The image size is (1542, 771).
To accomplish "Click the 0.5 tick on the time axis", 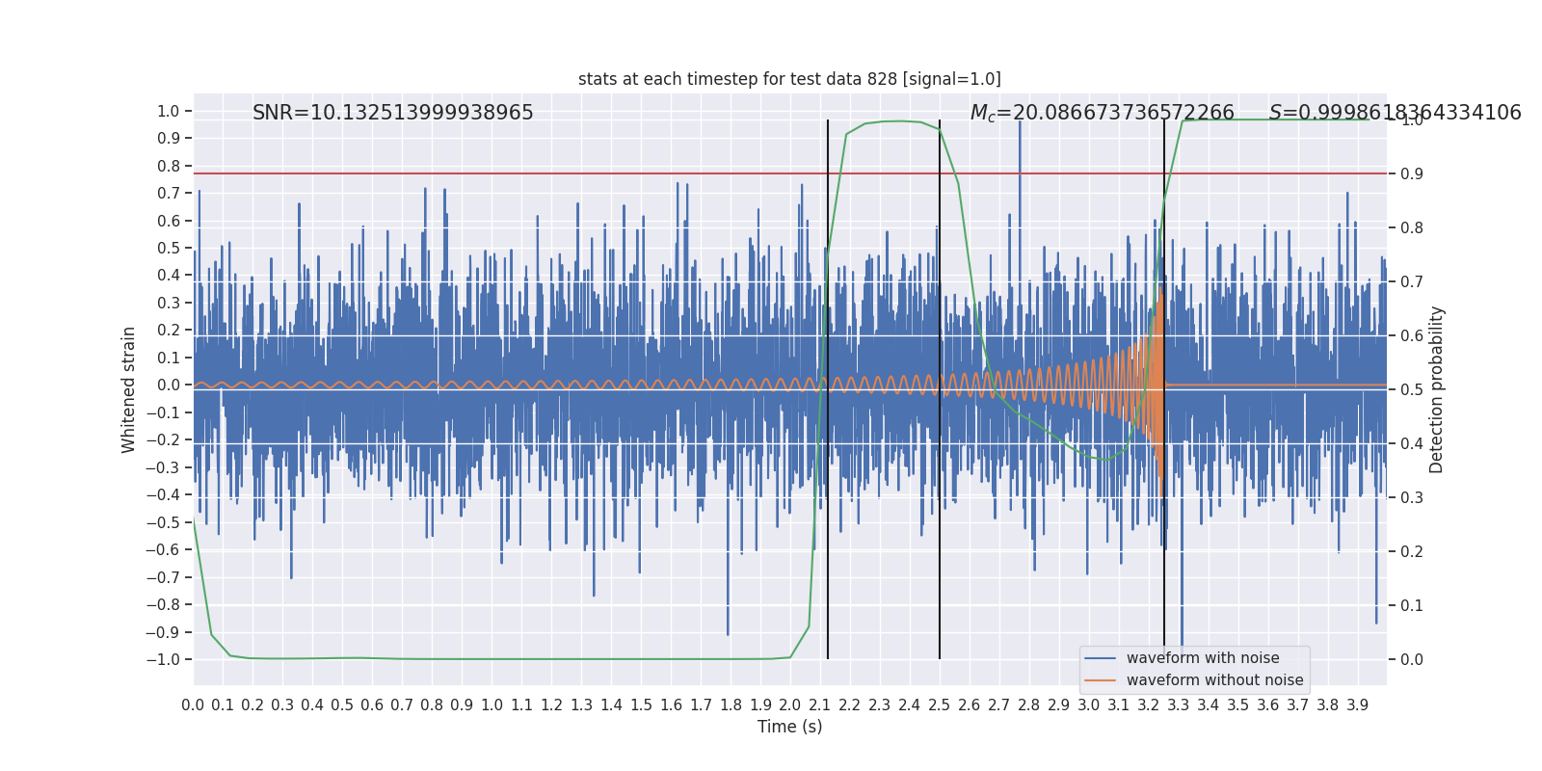I will coord(342,705).
